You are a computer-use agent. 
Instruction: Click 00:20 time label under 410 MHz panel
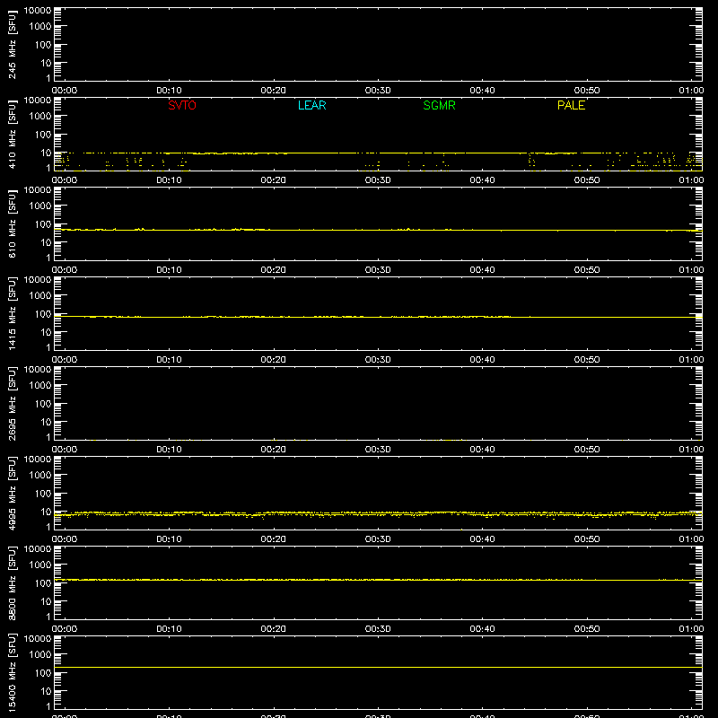click(274, 180)
